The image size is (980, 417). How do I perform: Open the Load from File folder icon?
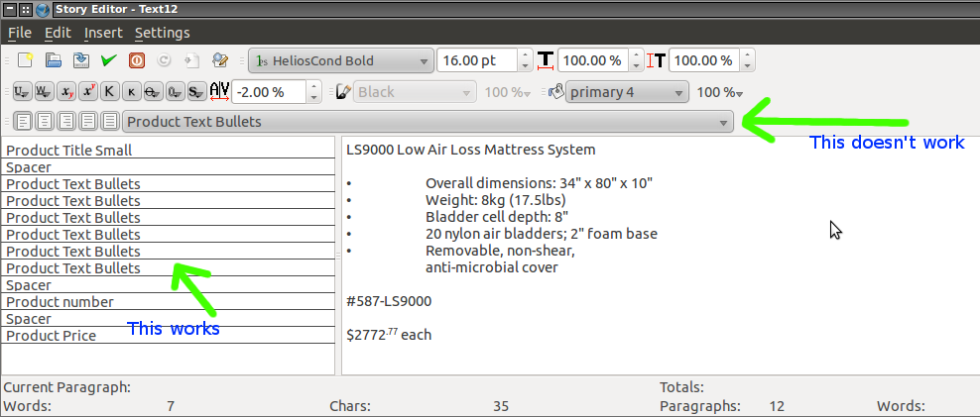[55, 60]
